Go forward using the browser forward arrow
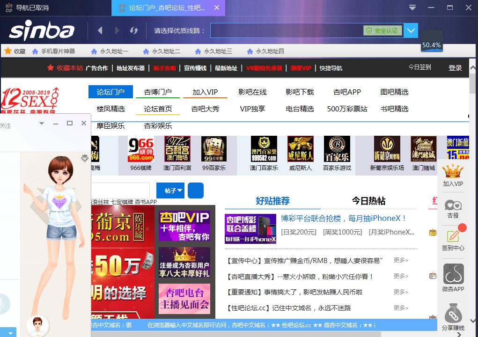The width and height of the screenshot is (478, 337). point(117,30)
